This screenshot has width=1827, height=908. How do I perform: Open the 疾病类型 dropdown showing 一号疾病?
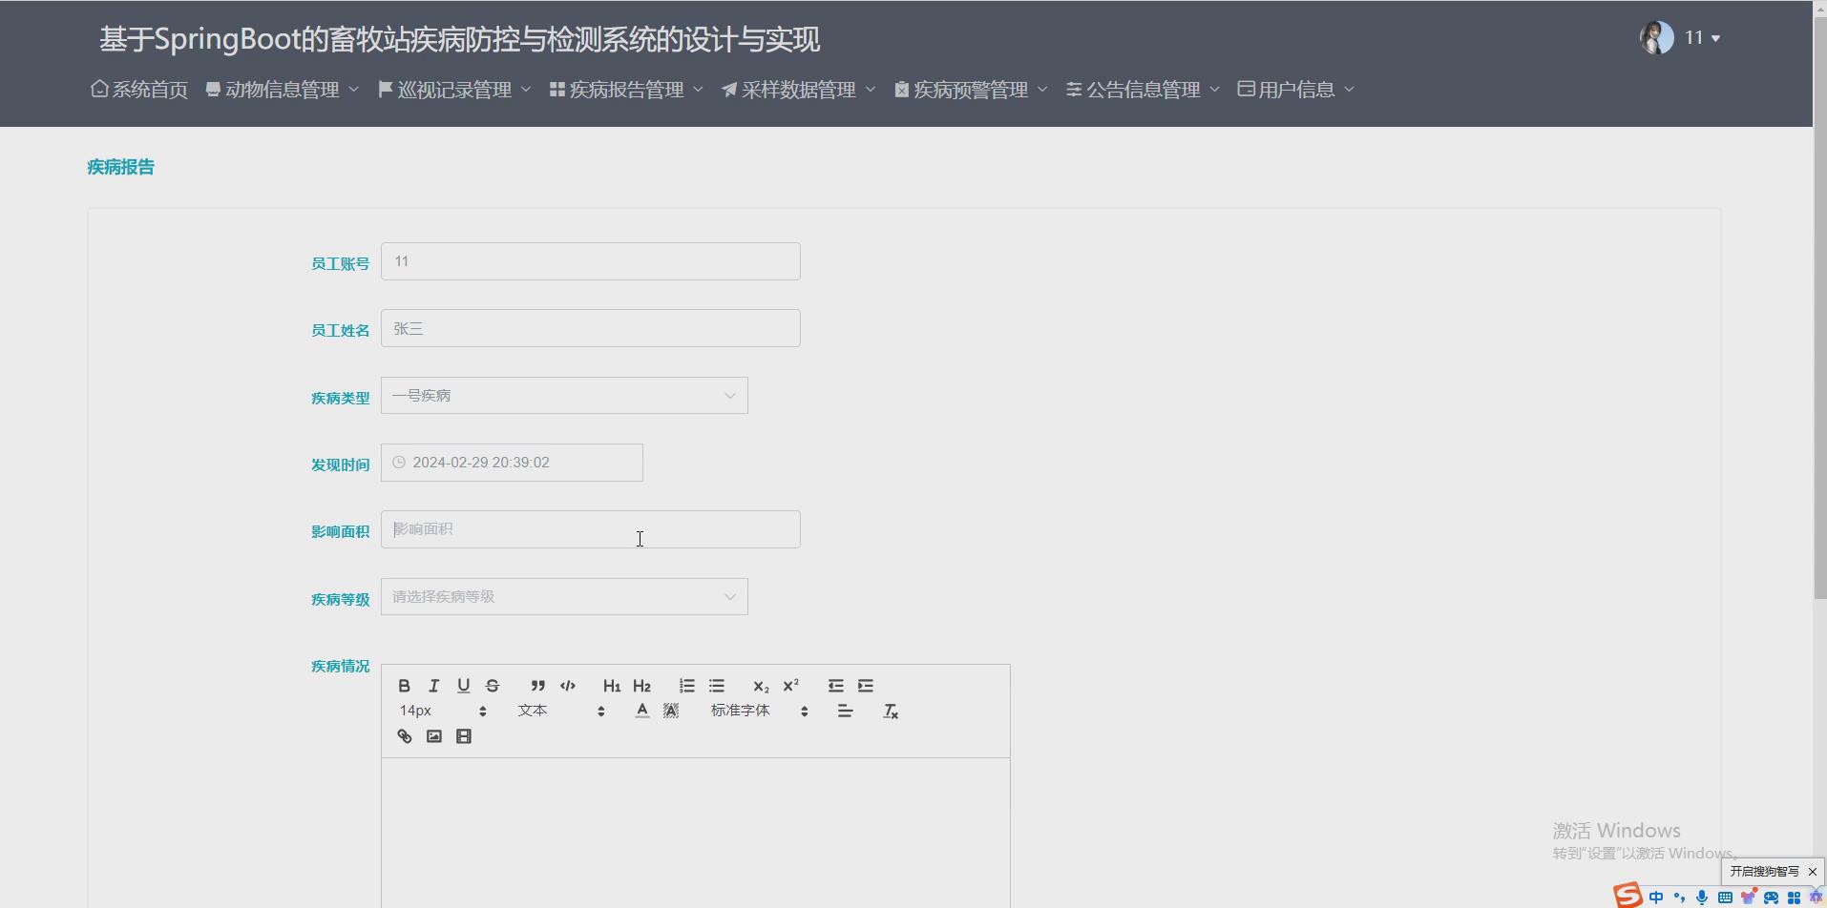[x=564, y=394]
